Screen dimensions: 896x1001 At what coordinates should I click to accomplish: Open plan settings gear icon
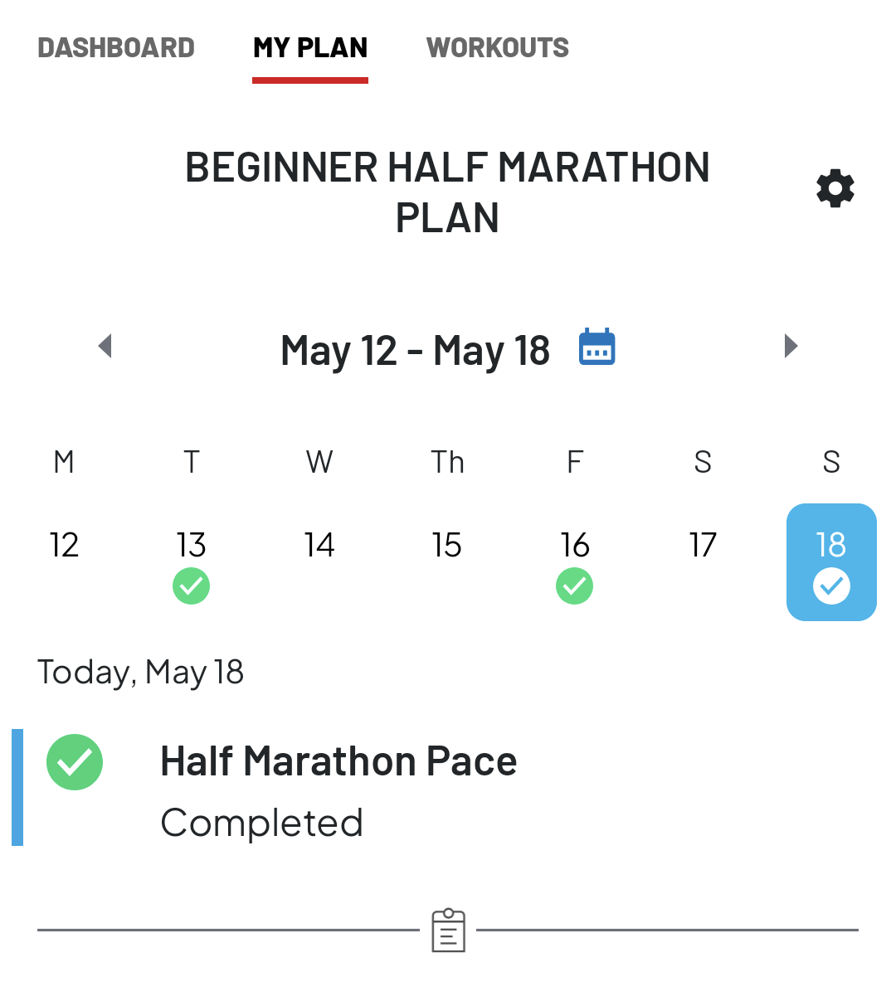point(835,189)
